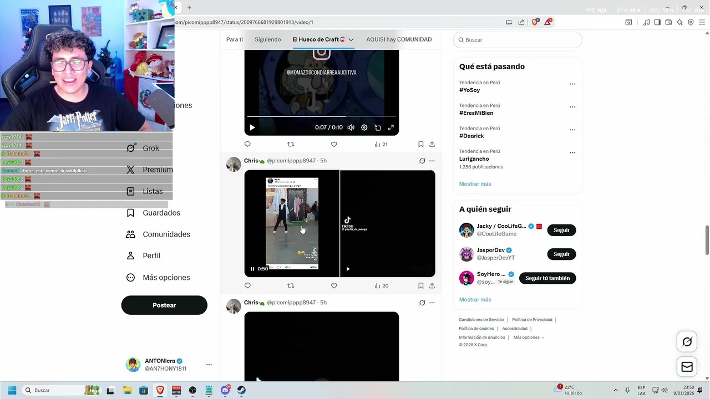View analytics of post with 21 views
Viewport: 710px width, 399px height.
(381, 144)
